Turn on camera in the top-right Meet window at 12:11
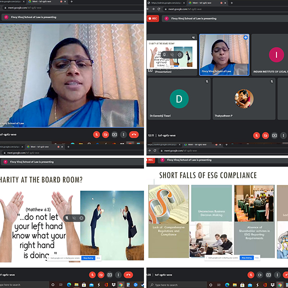The width and height of the screenshot is (288, 288). [265, 135]
